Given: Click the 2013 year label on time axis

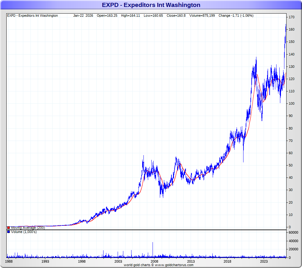Looking at the screenshot, I should pos(191,261).
